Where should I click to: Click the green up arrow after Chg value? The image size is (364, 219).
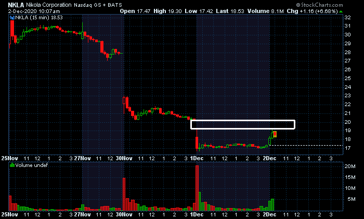341,11
